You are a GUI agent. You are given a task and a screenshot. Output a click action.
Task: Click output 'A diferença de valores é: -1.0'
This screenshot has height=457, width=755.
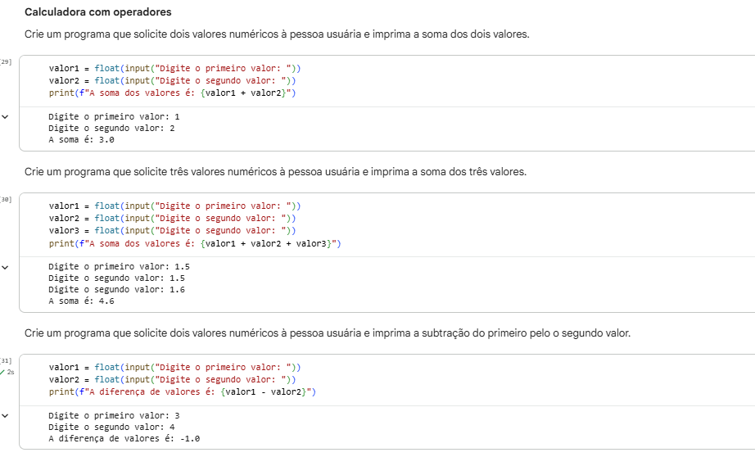coord(124,439)
